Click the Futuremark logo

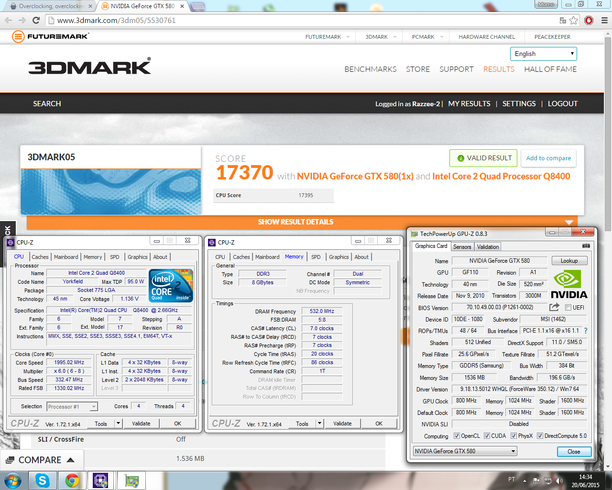pyautogui.click(x=50, y=36)
